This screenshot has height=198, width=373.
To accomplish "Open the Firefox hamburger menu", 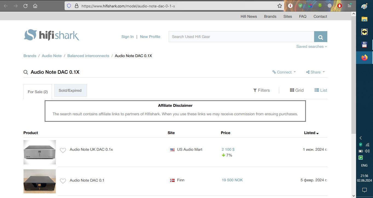I will tap(349, 5).
